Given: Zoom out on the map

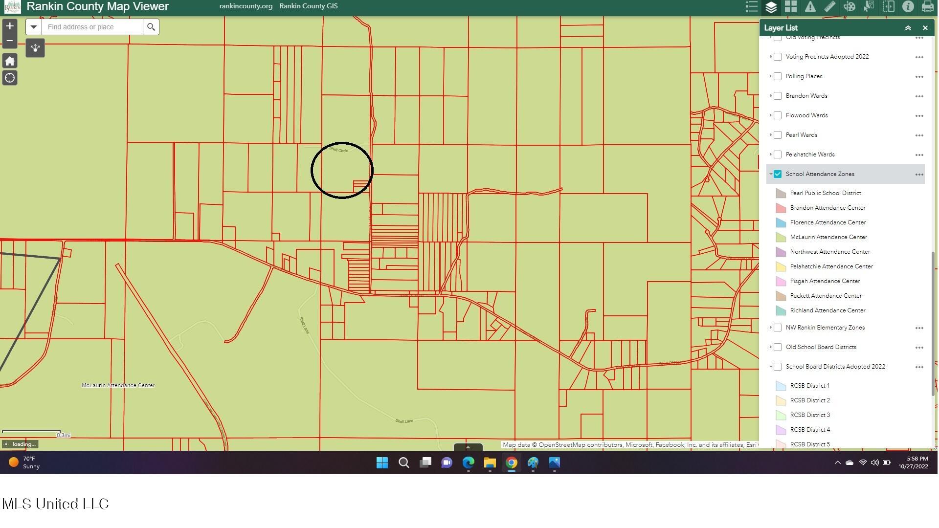Looking at the screenshot, I should [10, 41].
